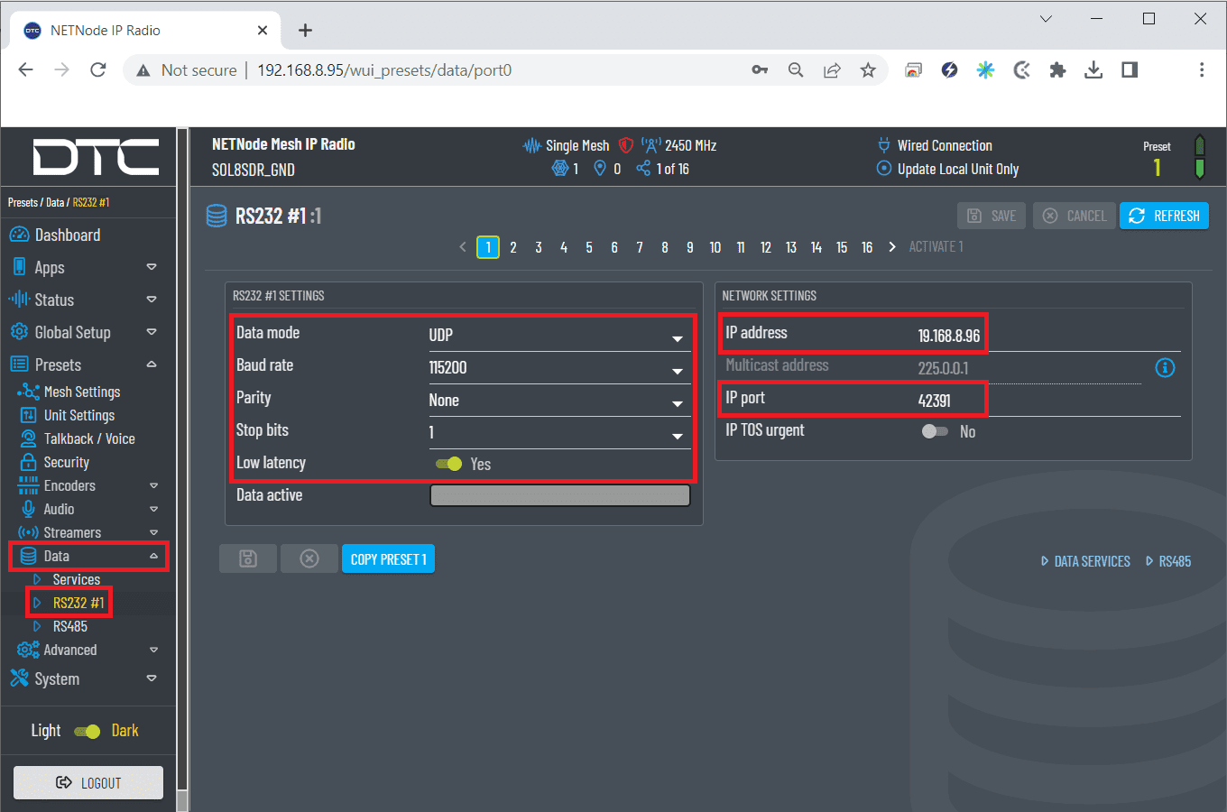Click the Data active indicator bar

pos(559,495)
